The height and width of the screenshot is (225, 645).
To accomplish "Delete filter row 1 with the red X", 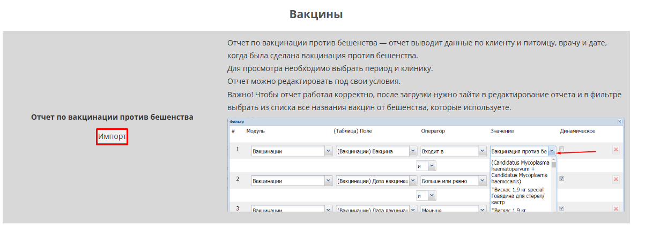I will [x=616, y=151].
